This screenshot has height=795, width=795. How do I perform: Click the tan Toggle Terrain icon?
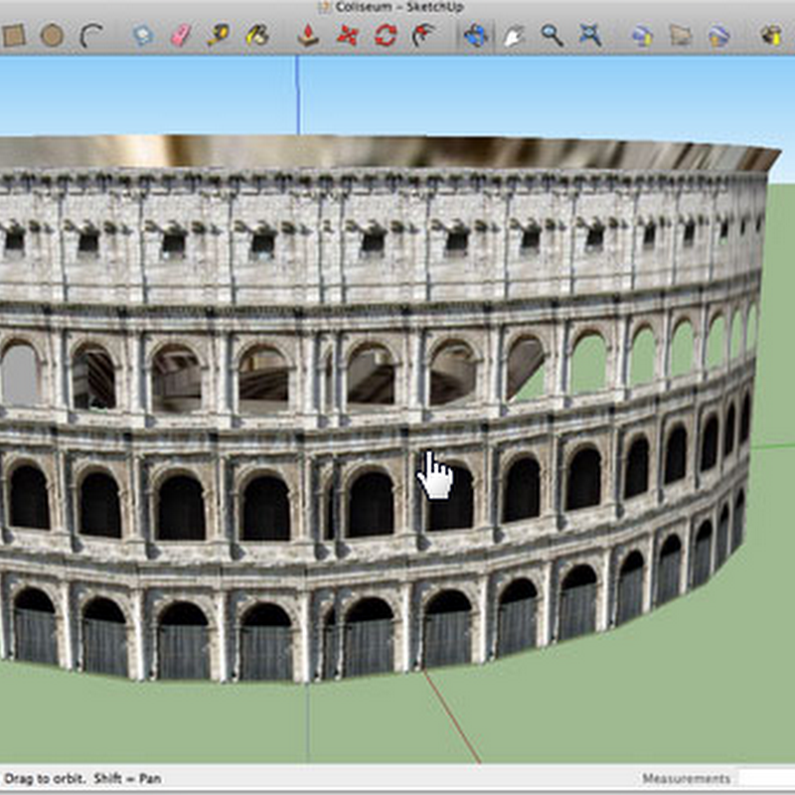tap(681, 36)
